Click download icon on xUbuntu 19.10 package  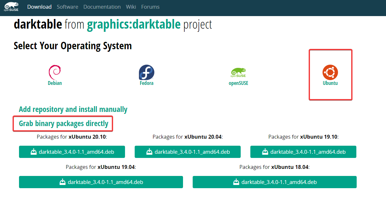coord(265,151)
